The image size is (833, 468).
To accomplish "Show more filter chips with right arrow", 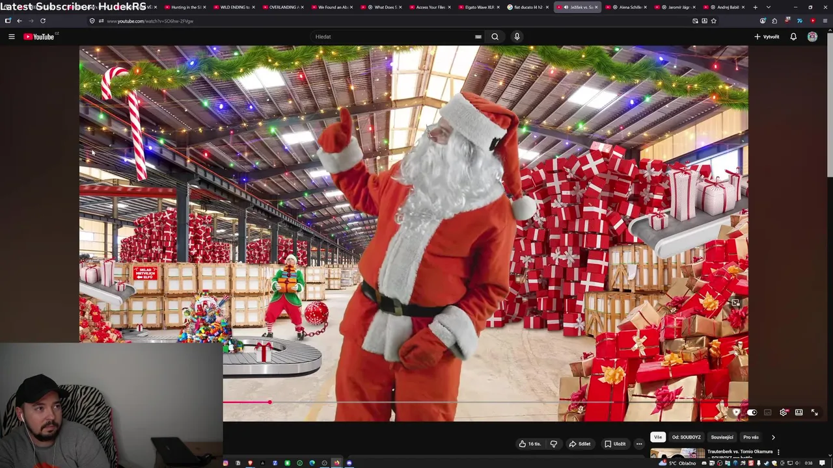I will click(x=773, y=437).
